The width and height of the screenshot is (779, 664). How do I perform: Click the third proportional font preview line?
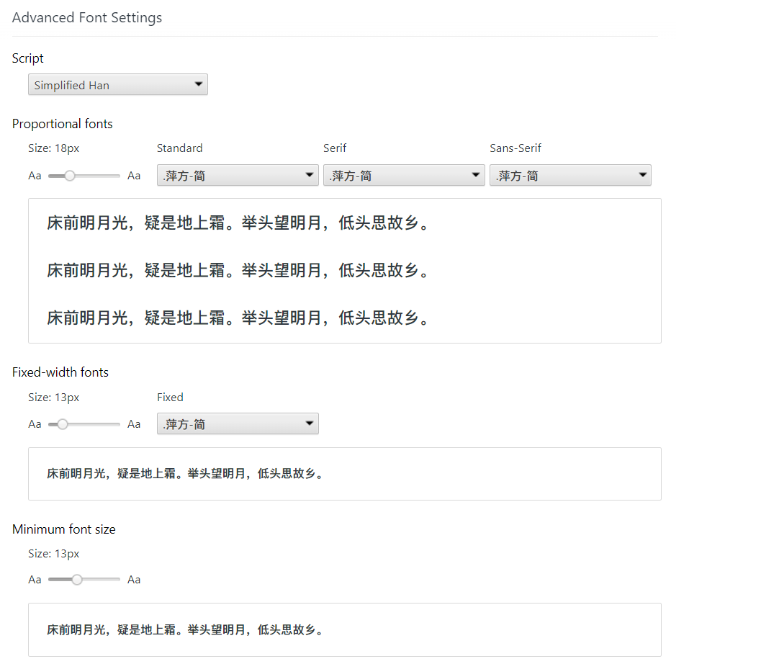(238, 318)
